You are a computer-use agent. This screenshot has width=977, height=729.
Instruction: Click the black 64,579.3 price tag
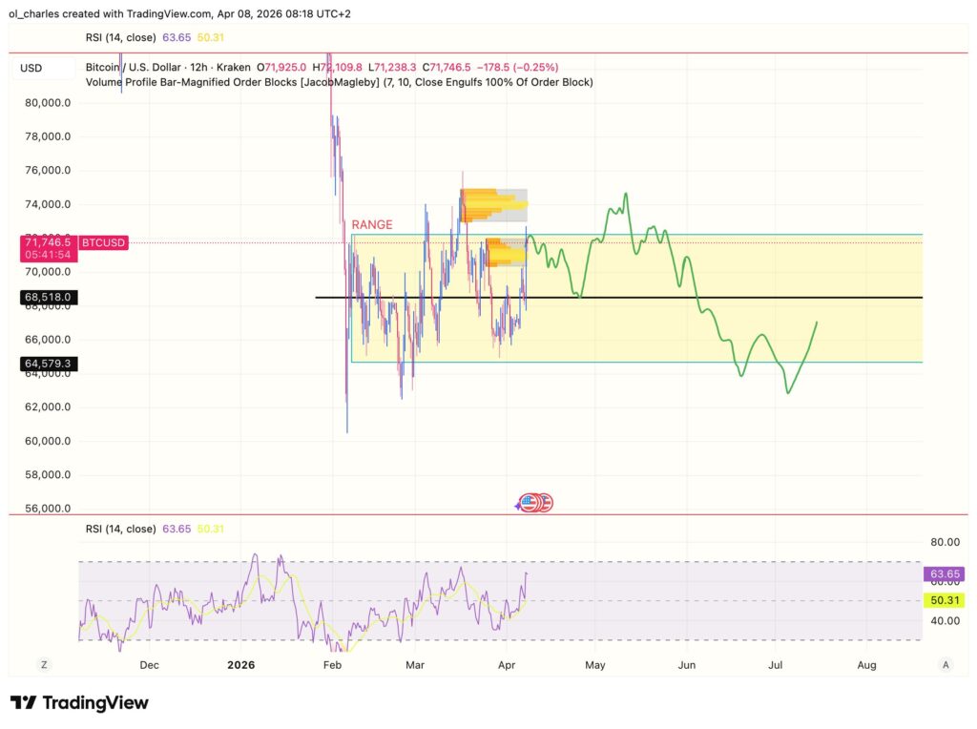click(48, 364)
